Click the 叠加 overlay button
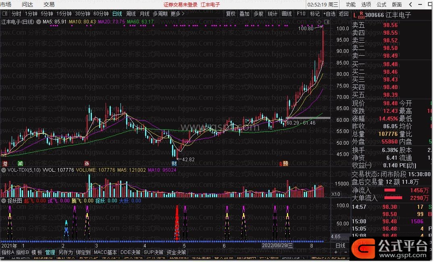This screenshot has height=262, width=434. point(244,14)
